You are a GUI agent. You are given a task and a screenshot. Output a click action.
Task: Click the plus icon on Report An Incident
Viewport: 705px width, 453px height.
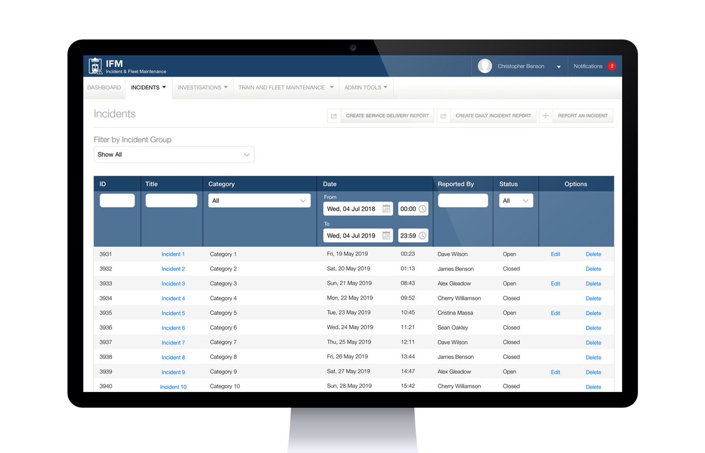(x=546, y=115)
